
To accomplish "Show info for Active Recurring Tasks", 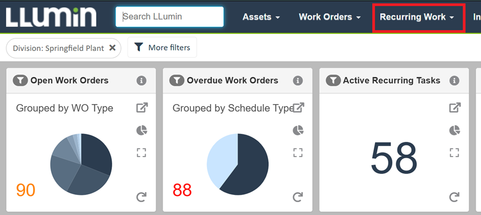I will 454,81.
